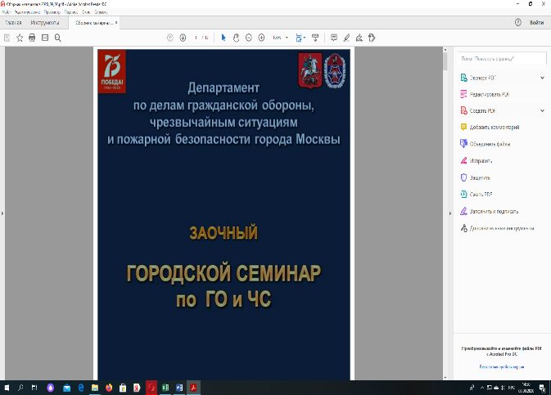Image resolution: width=551 pixels, height=395 pixels.
Task: Click the read mode scrolling icon
Action: 315,38
